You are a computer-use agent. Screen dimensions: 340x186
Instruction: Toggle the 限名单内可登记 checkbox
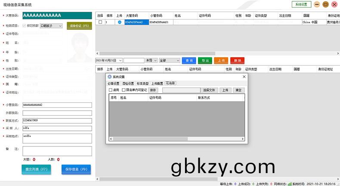[x=124, y=90]
